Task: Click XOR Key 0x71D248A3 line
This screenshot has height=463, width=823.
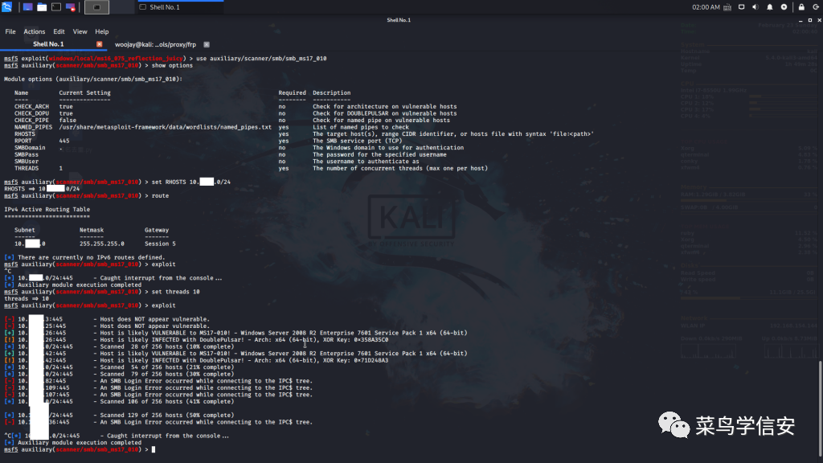Action: pyautogui.click(x=196, y=360)
